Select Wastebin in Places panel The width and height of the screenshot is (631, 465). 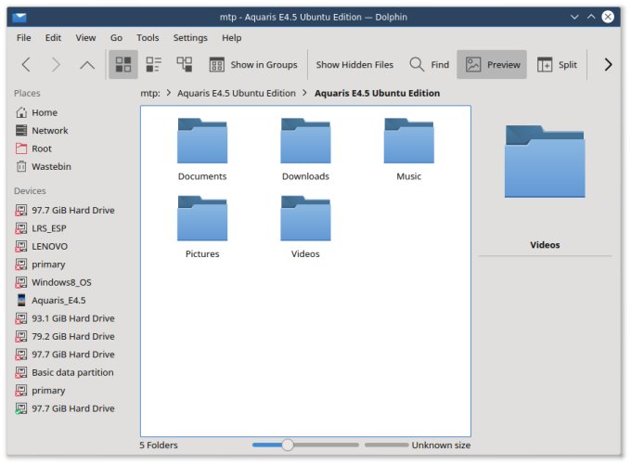51,167
